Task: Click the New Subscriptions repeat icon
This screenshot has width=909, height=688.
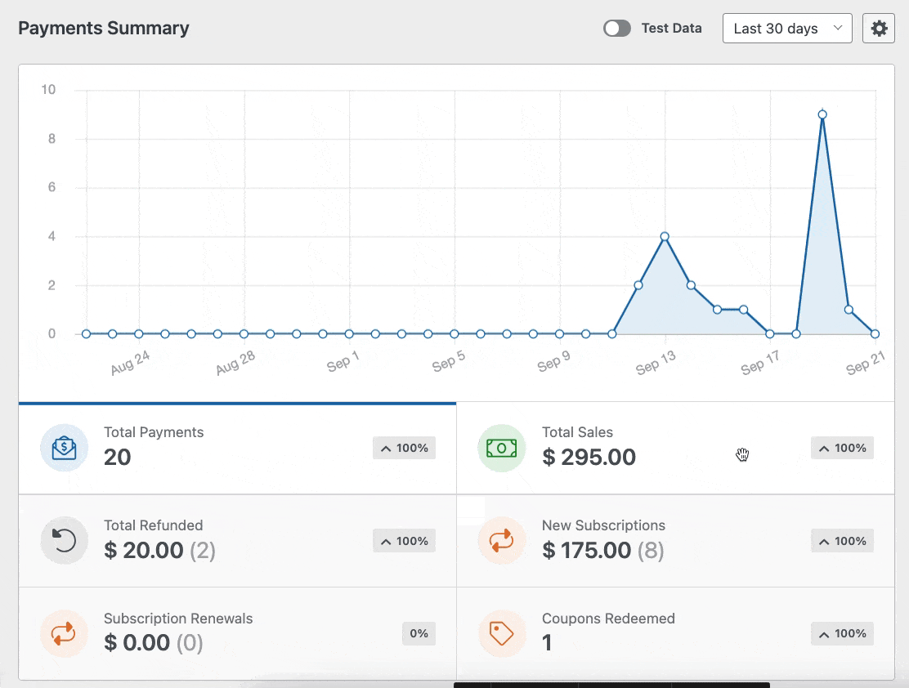Action: coord(502,541)
